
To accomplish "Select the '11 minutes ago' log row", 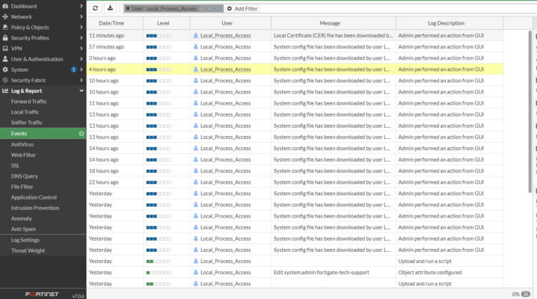I will 295,36.
